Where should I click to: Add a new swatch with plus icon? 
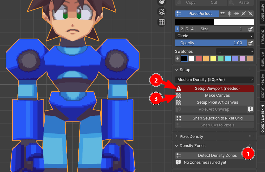(x=177, y=58)
